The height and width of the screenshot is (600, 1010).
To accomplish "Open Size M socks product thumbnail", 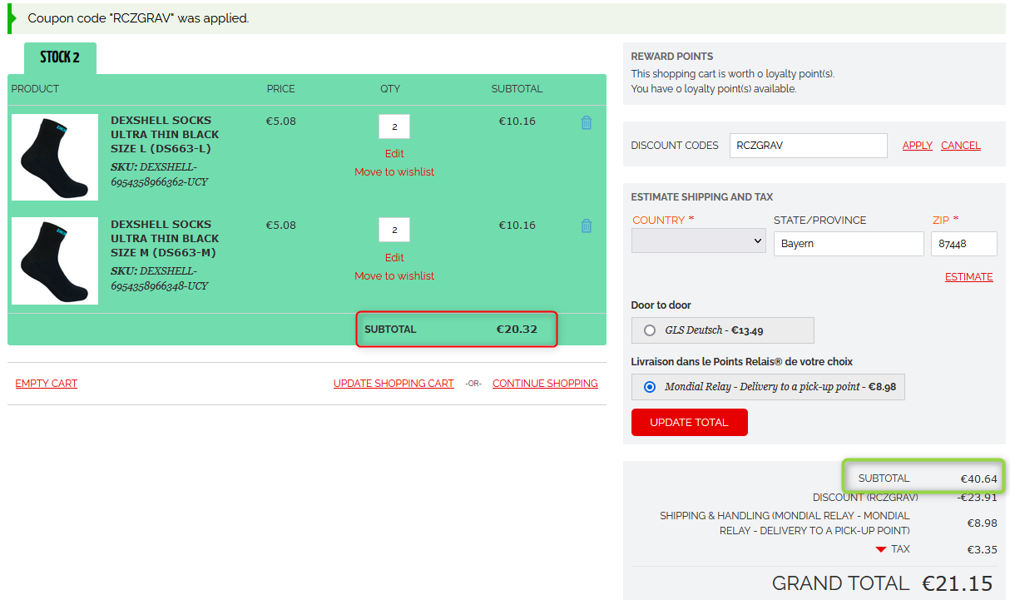I will pyautogui.click(x=55, y=261).
